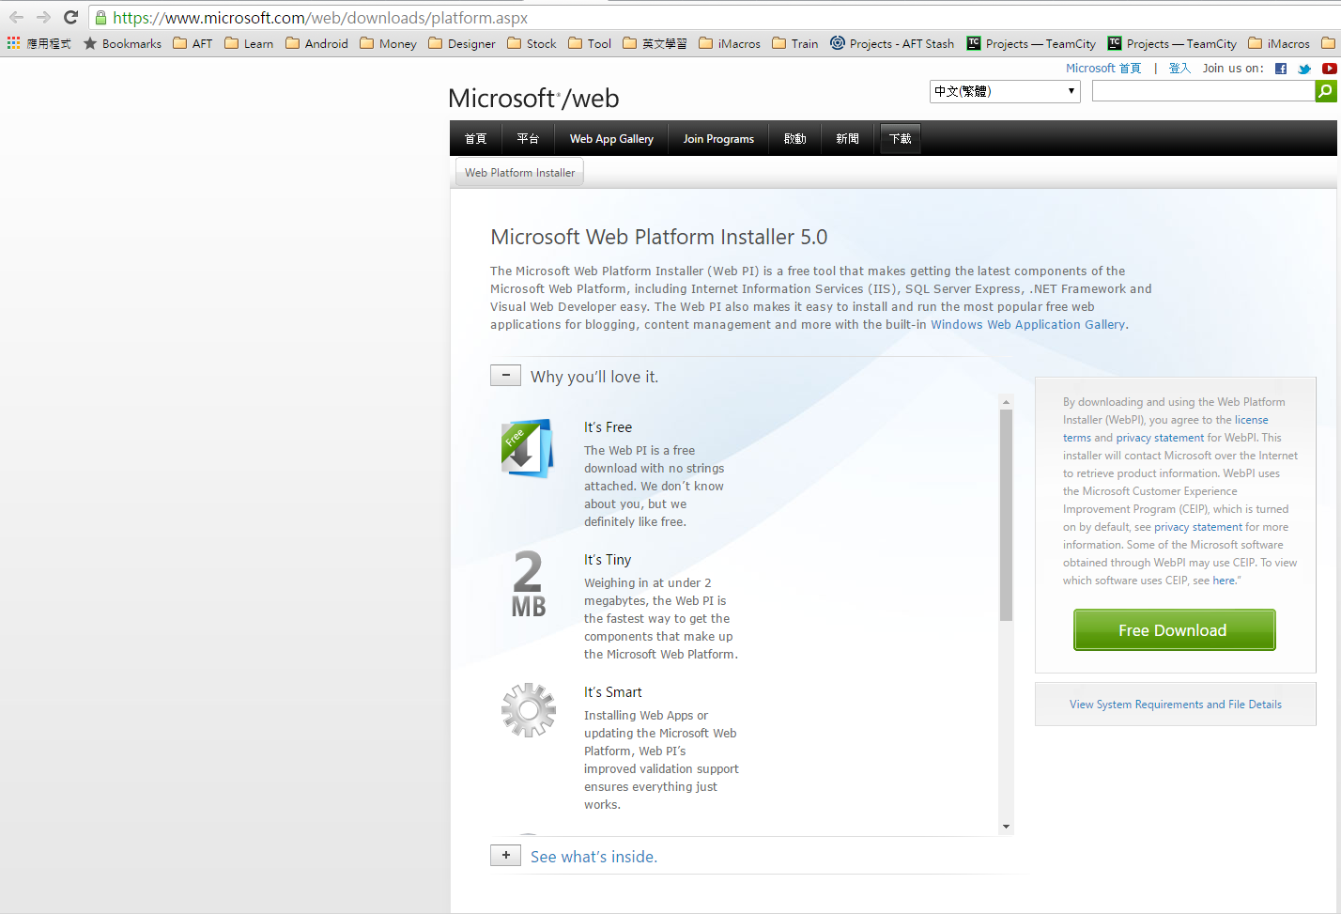
Task: Open the apps grid shortcut in bookmarks bar
Action: point(13,43)
